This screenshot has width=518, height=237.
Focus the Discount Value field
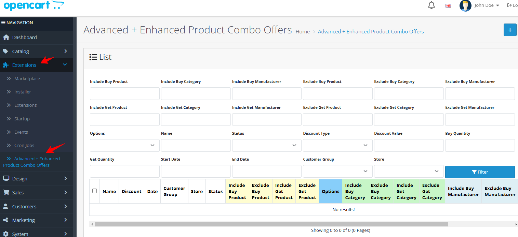pyautogui.click(x=409, y=145)
